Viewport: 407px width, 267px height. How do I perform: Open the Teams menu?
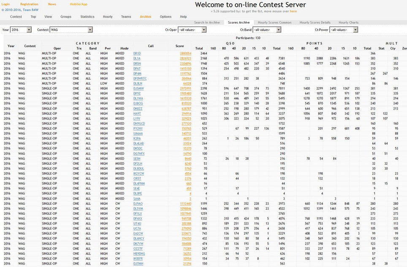[126, 16]
